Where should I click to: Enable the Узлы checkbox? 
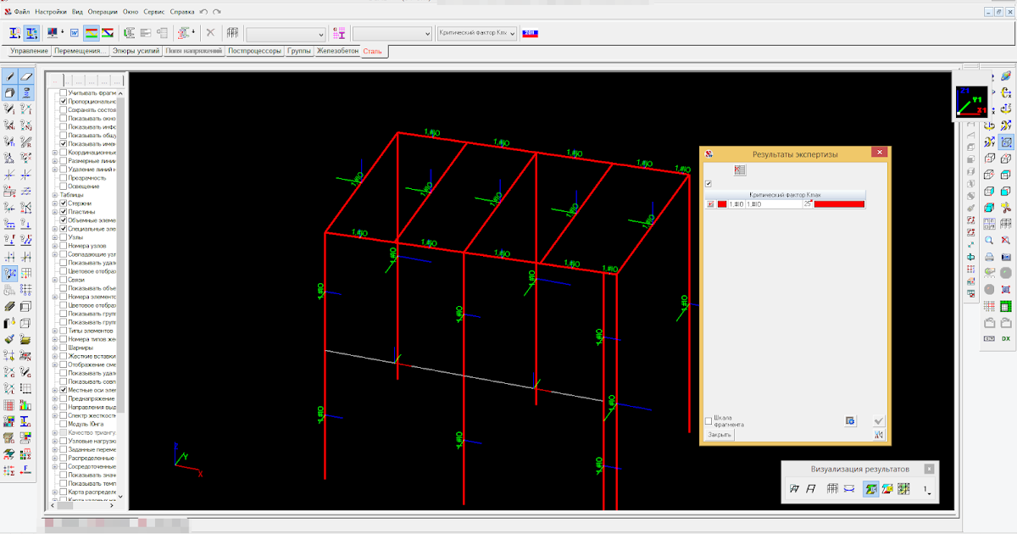tap(64, 237)
